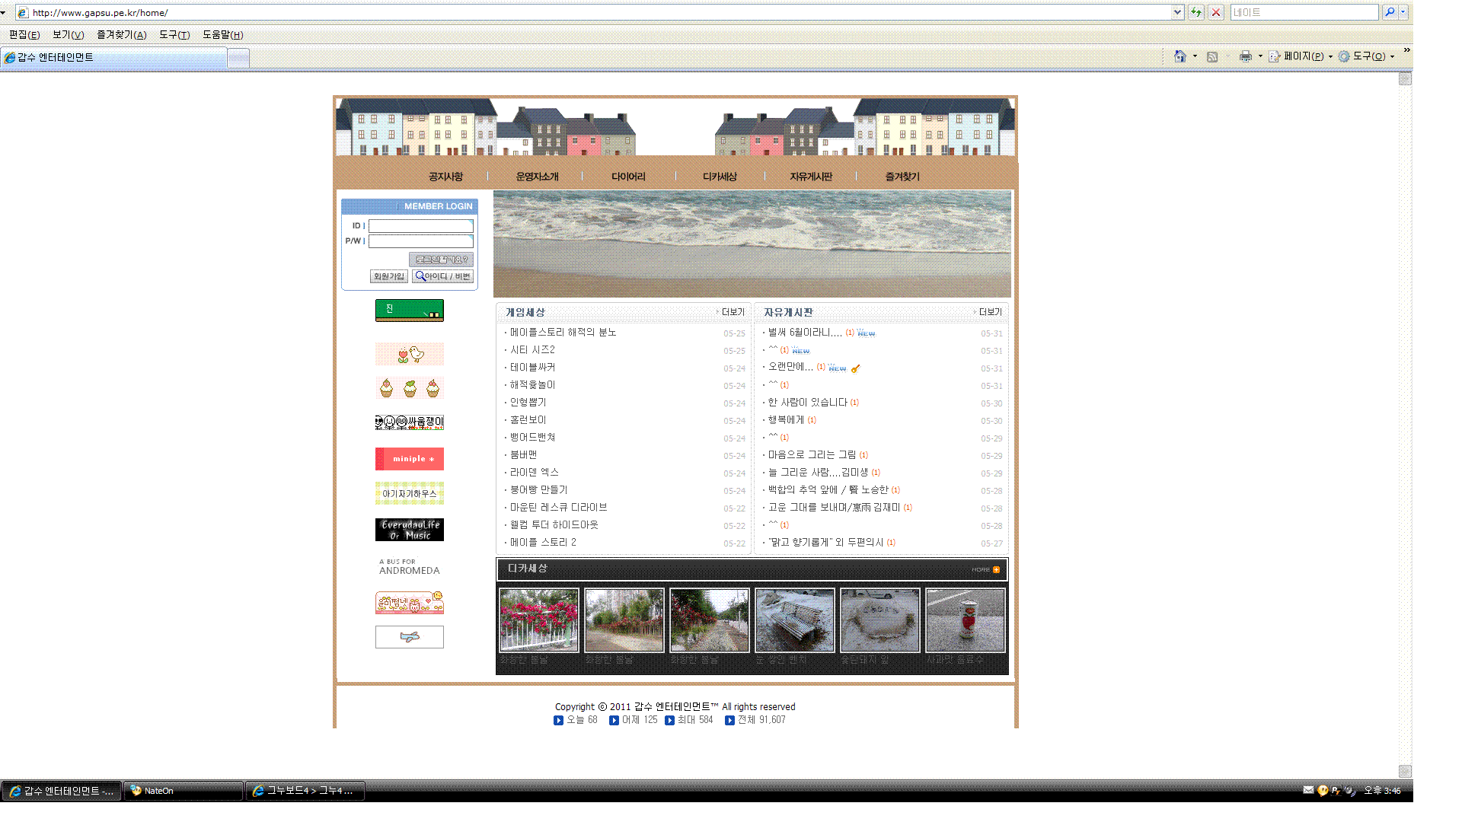Open the address bar history dropdown
This screenshot has height=822, width=1462.
tap(1177, 12)
